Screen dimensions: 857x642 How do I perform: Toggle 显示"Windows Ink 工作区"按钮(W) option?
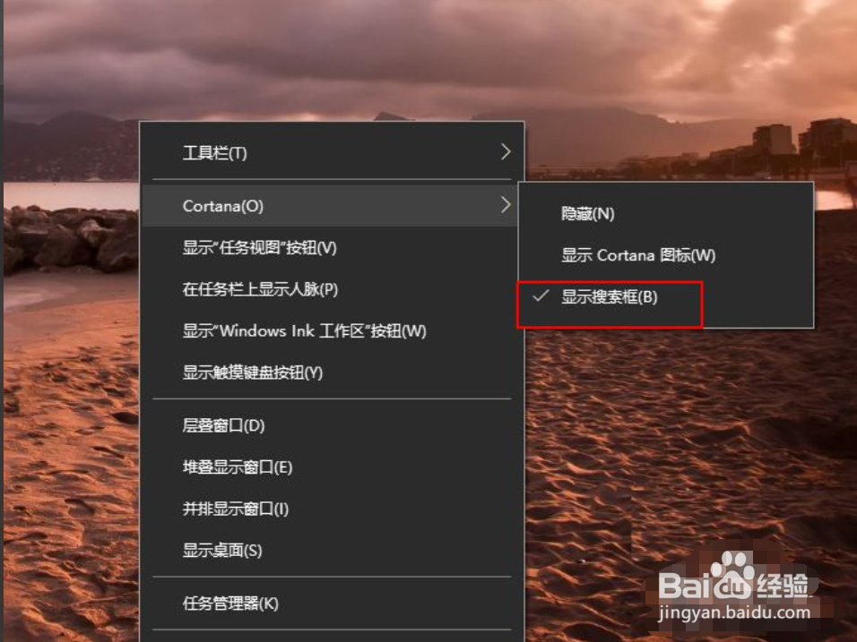tap(332, 330)
